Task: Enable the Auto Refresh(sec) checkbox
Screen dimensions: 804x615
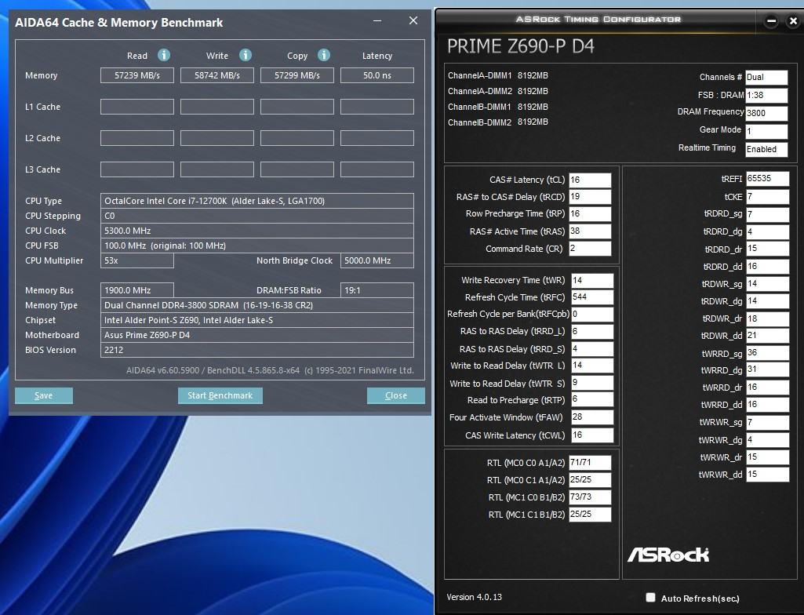Action: pos(651,598)
